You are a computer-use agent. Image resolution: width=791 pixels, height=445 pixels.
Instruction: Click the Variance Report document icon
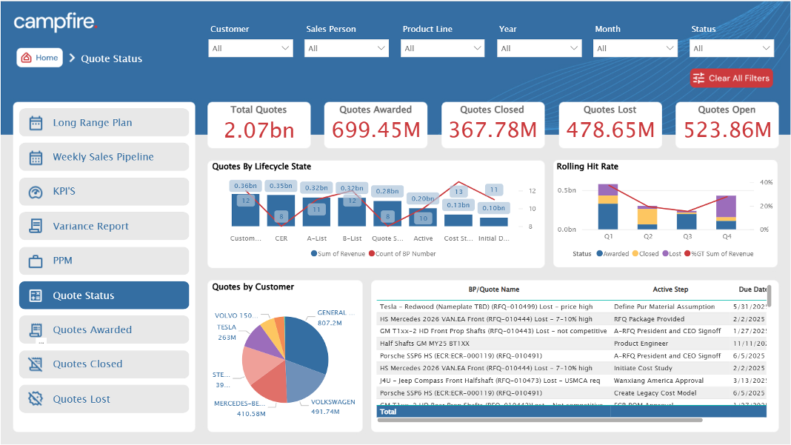point(36,226)
